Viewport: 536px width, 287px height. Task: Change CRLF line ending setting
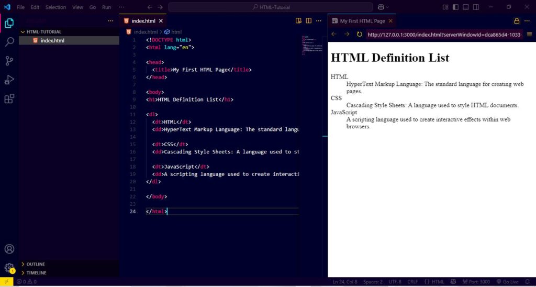pyautogui.click(x=412, y=282)
